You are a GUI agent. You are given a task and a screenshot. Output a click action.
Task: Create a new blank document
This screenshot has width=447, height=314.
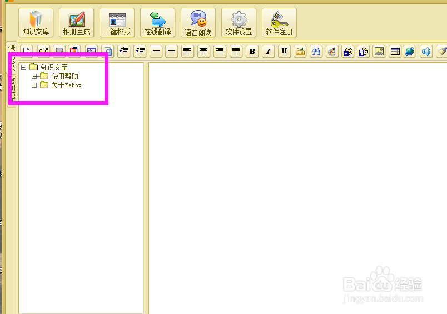(x=27, y=50)
